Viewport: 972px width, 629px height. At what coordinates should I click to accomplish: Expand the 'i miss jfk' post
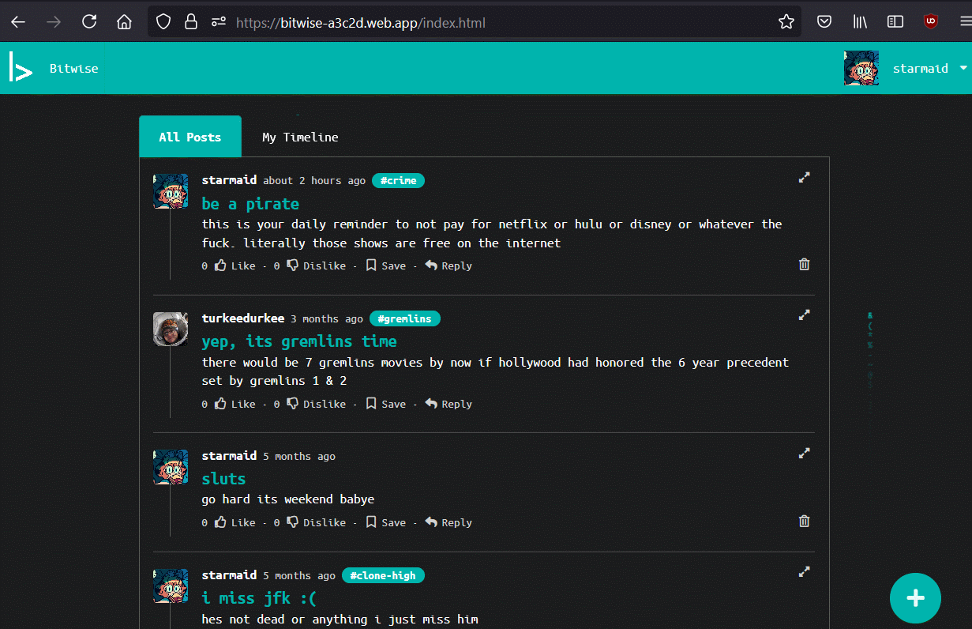click(804, 571)
